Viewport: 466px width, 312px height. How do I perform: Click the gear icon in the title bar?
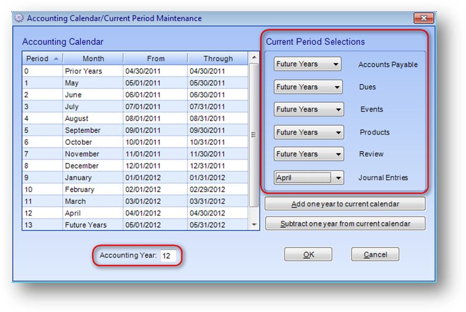pyautogui.click(x=19, y=18)
